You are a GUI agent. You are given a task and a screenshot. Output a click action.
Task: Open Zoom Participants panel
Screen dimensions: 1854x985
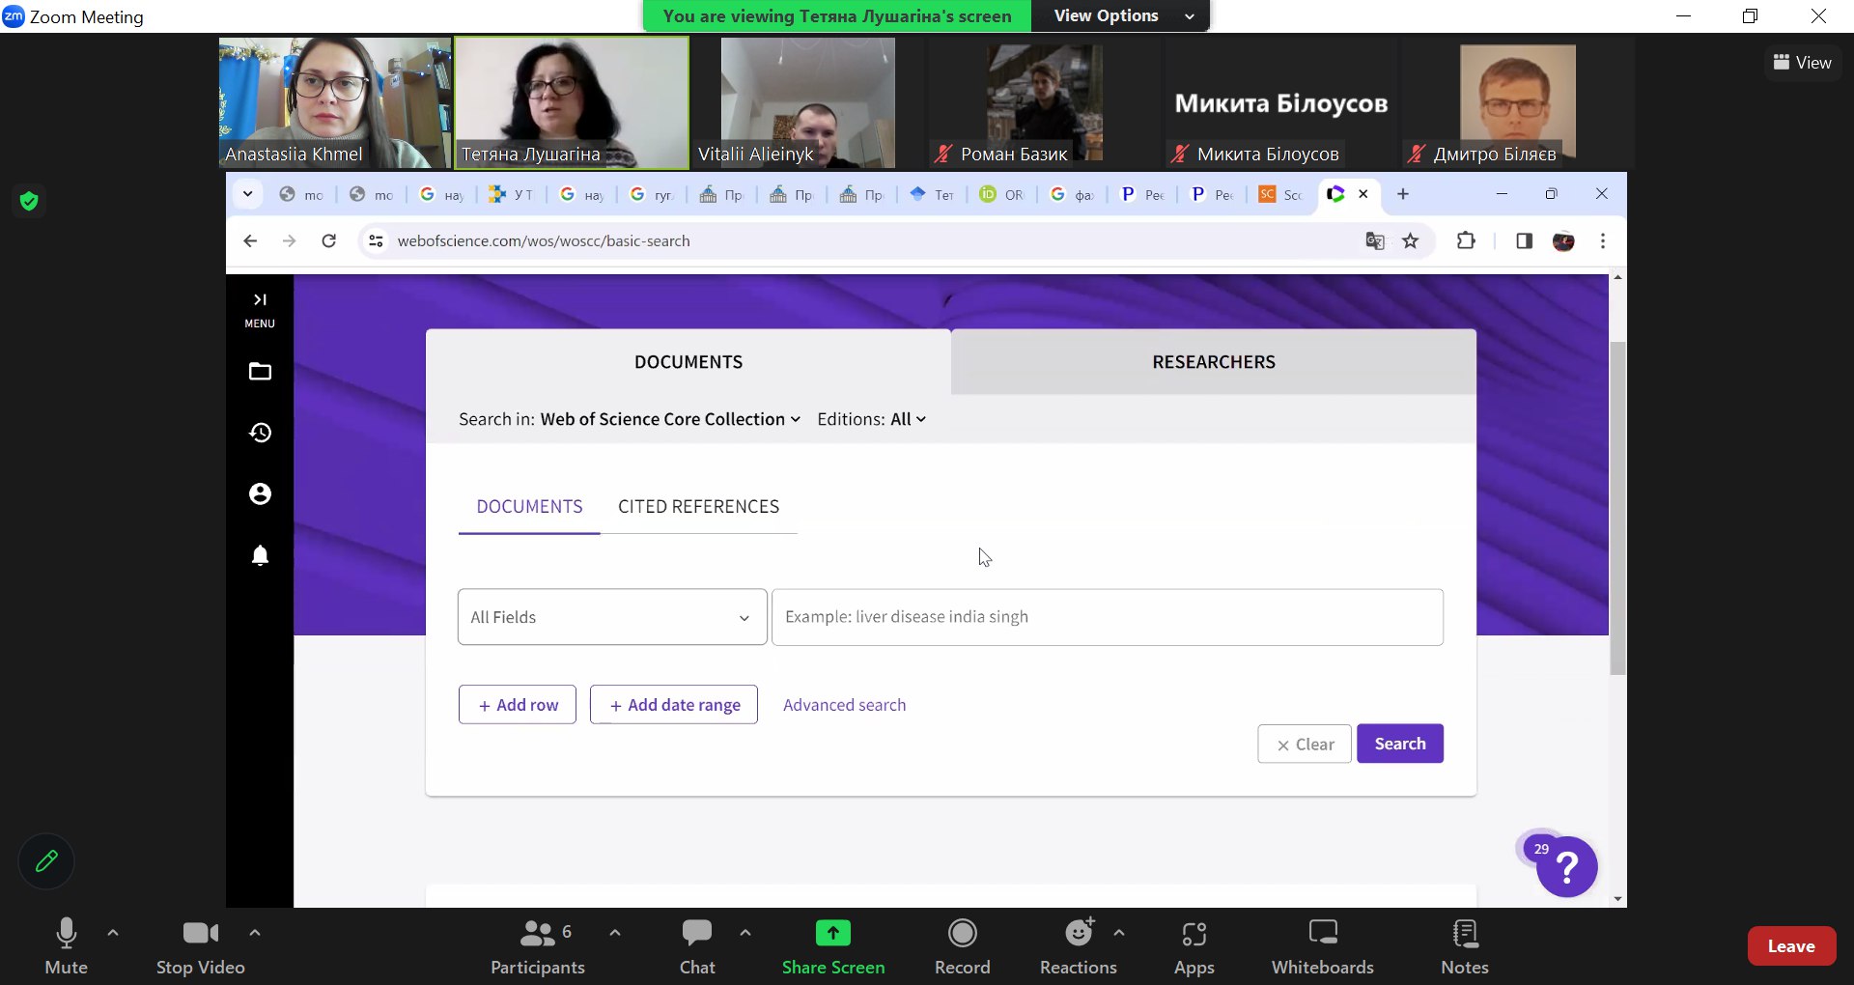pyautogui.click(x=538, y=946)
